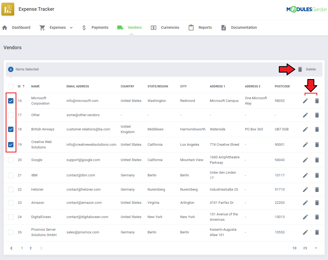This screenshot has width=328, height=260.
Task: Delete the Proxmox Server Solutions GmbH vendor
Action: [x=317, y=232]
